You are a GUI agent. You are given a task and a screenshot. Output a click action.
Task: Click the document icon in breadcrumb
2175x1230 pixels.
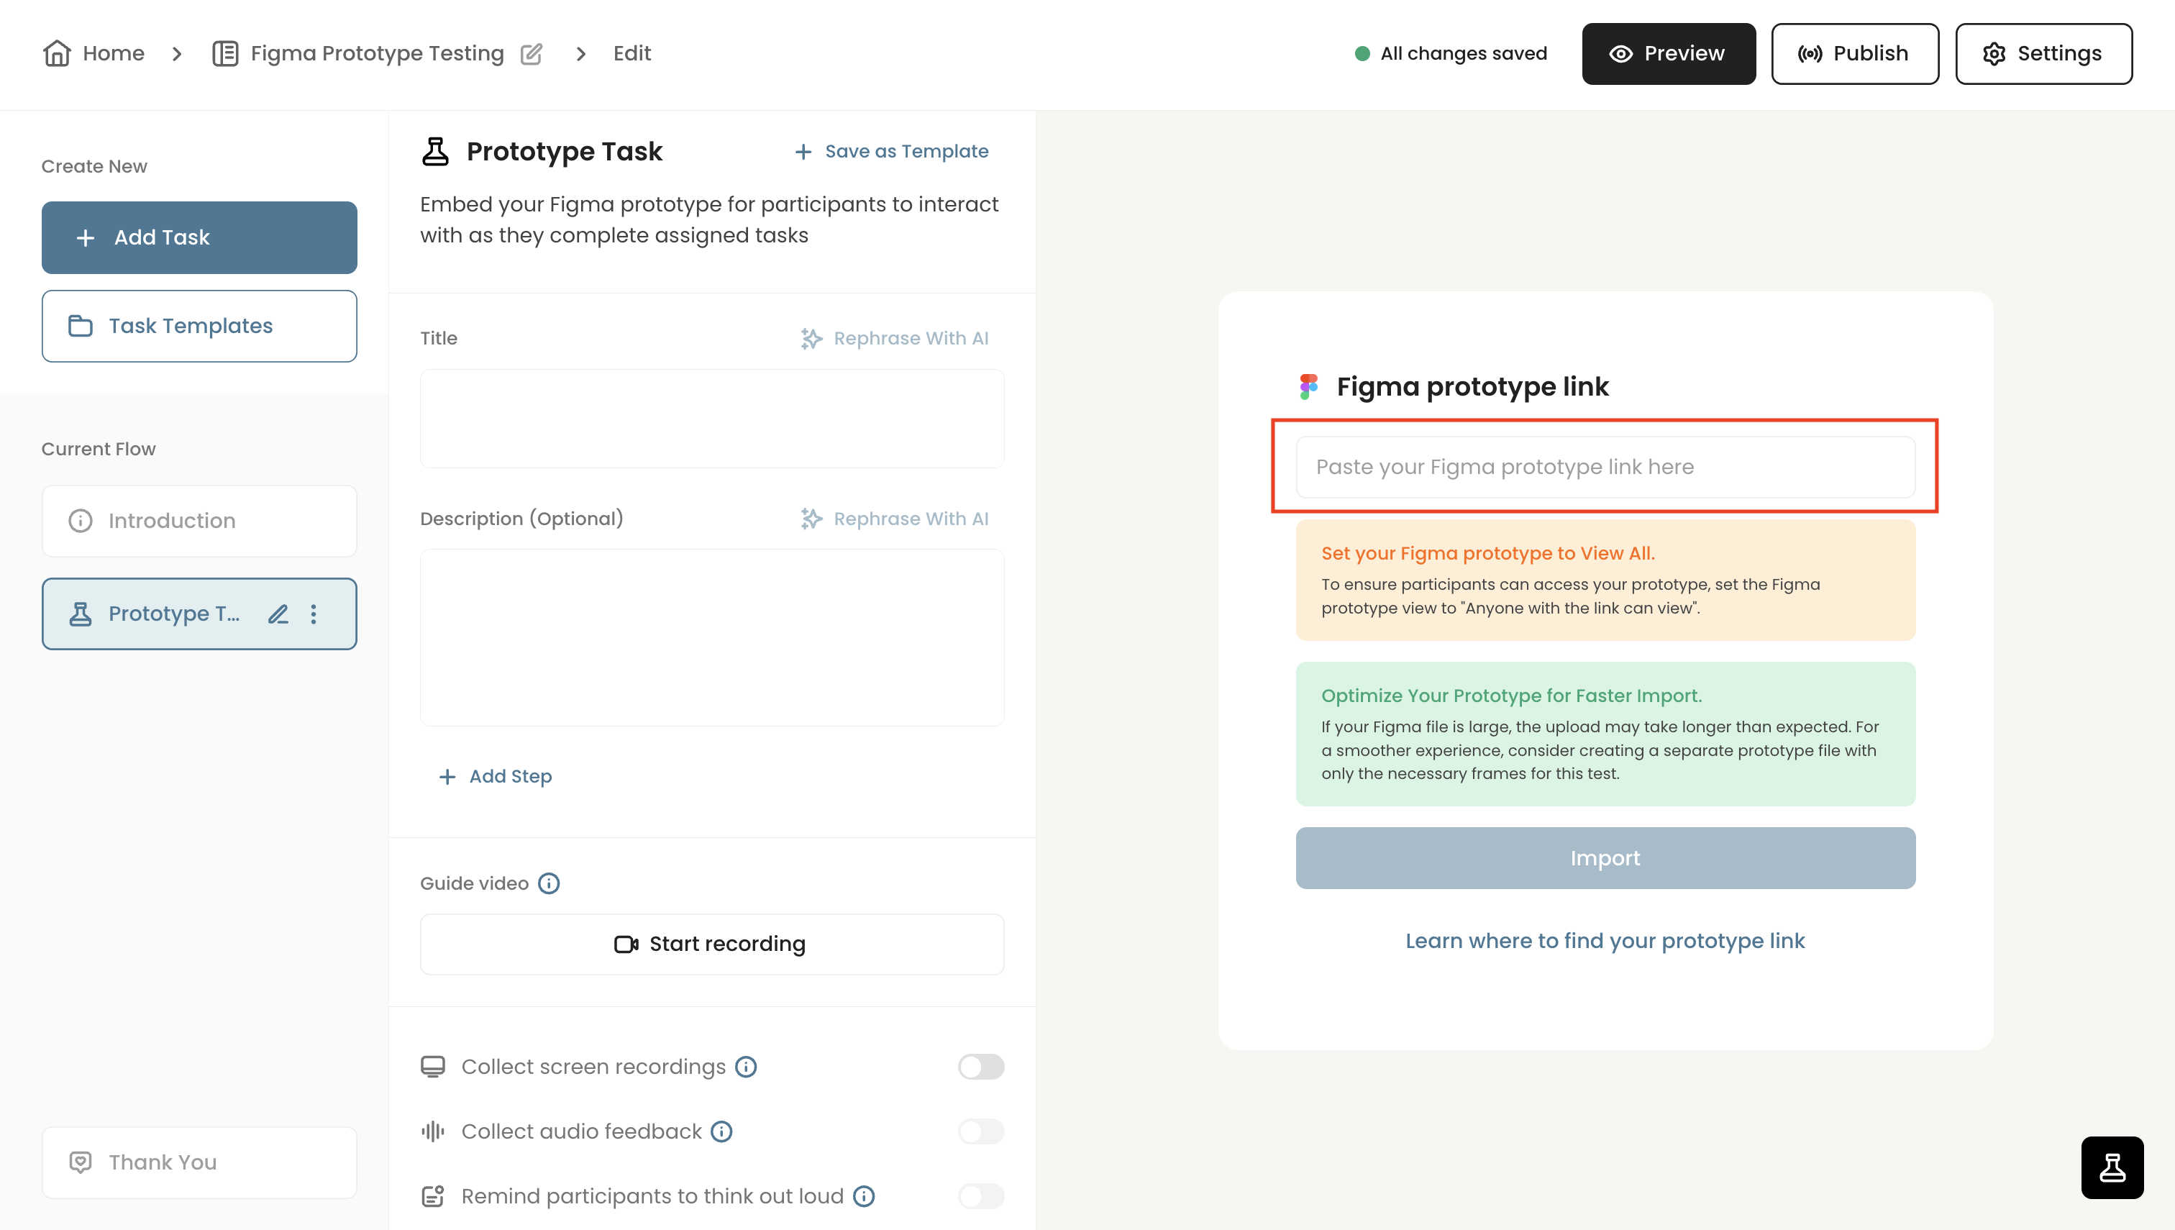coord(226,53)
